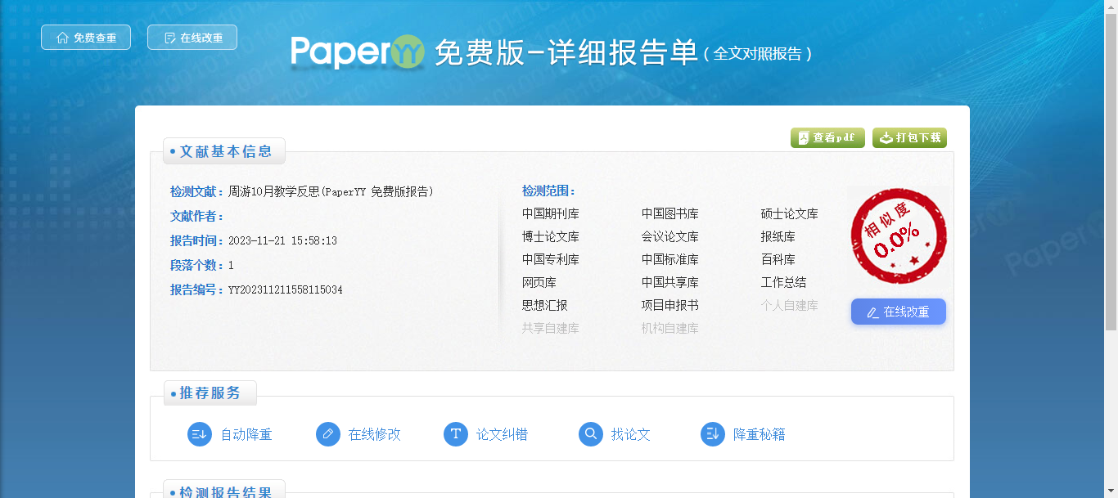Select the 硕士论文库 entry
Viewport: 1118px width, 498px height.
pyautogui.click(x=790, y=214)
